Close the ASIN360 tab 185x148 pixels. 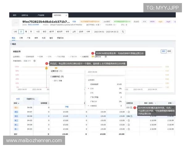click(x=67, y=15)
